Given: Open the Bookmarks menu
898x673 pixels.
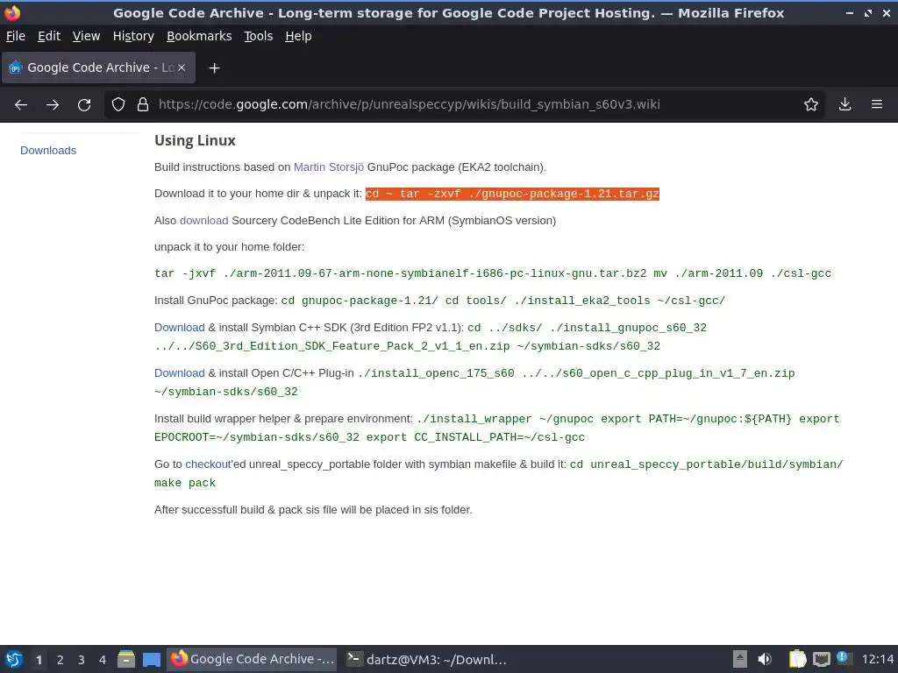Looking at the screenshot, I should (199, 36).
